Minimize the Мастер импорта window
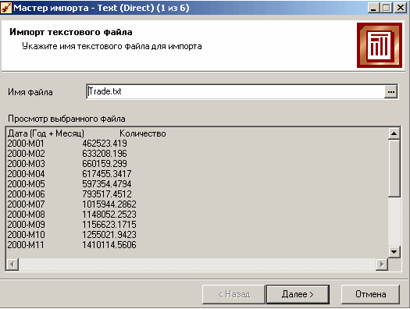The width and height of the screenshot is (410, 309). coord(373,8)
